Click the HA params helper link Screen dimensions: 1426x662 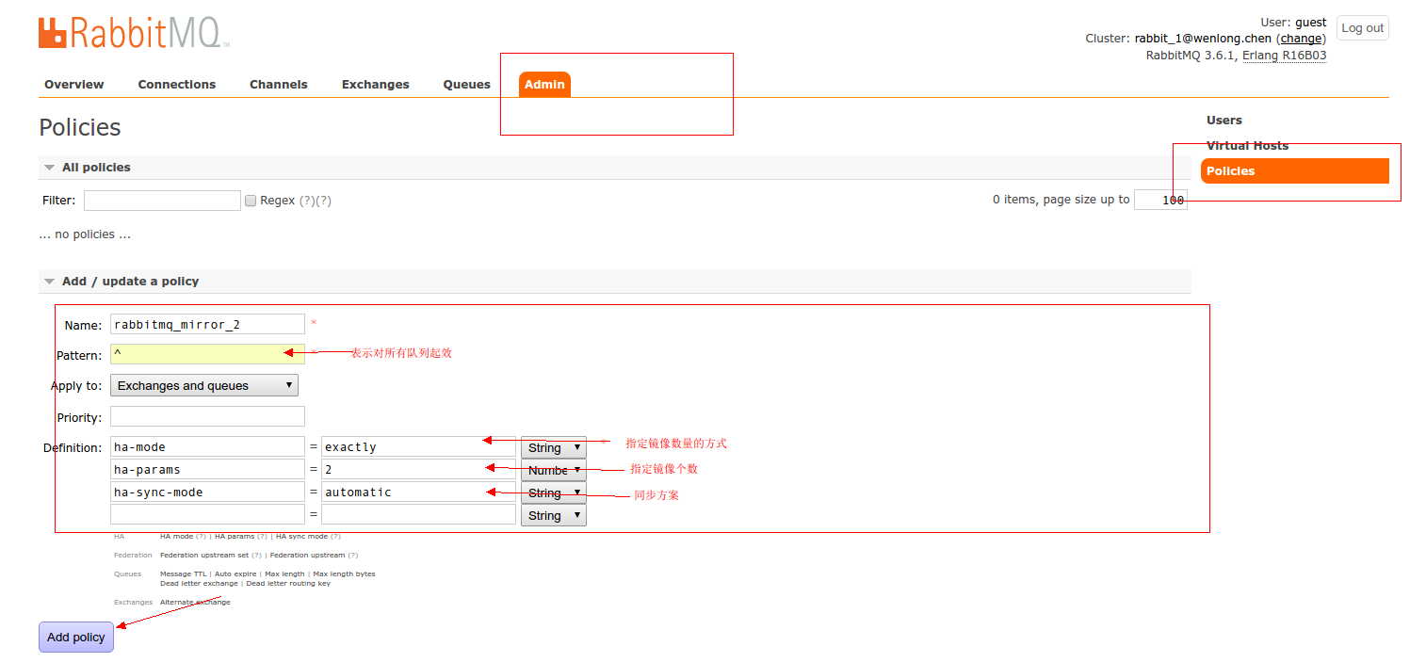click(235, 537)
